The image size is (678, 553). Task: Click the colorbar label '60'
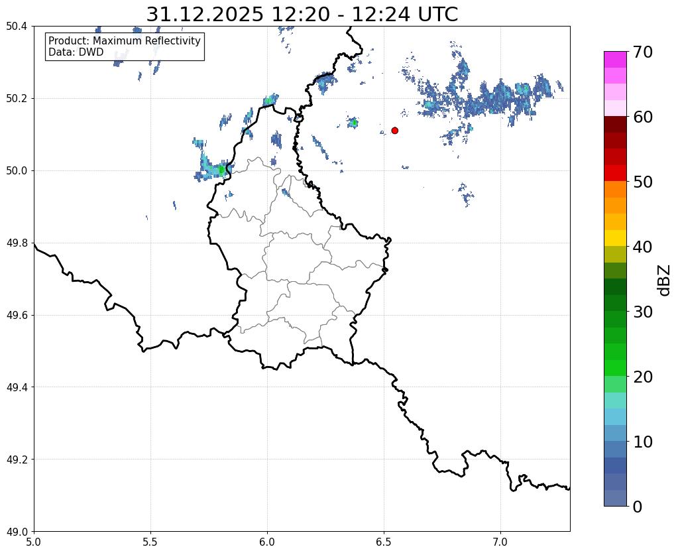click(643, 117)
